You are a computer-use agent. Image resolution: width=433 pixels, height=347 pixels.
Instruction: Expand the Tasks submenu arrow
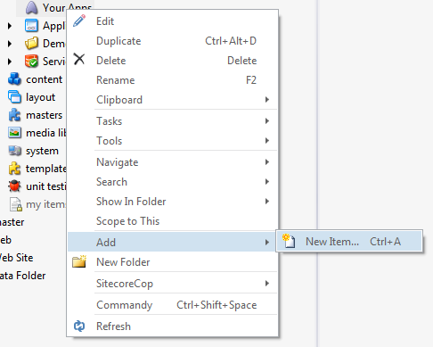267,121
